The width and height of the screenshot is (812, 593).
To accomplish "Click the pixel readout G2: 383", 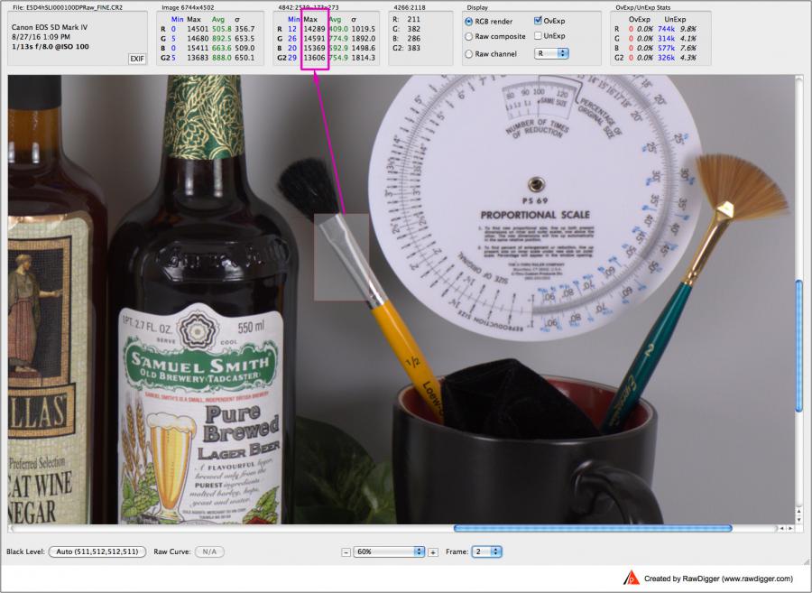I will [x=407, y=48].
